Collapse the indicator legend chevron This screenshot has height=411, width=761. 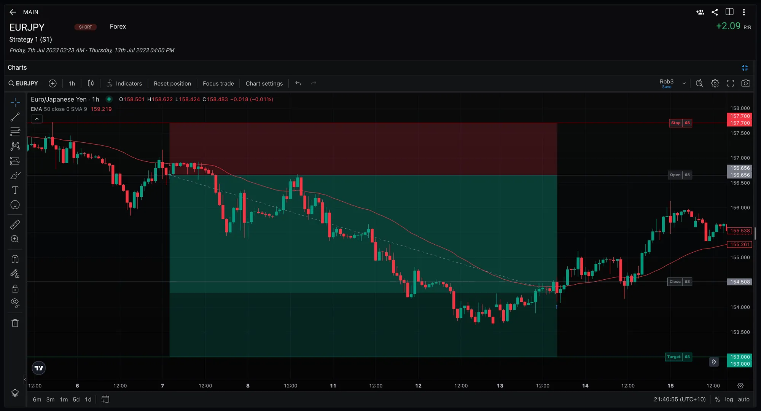click(37, 119)
